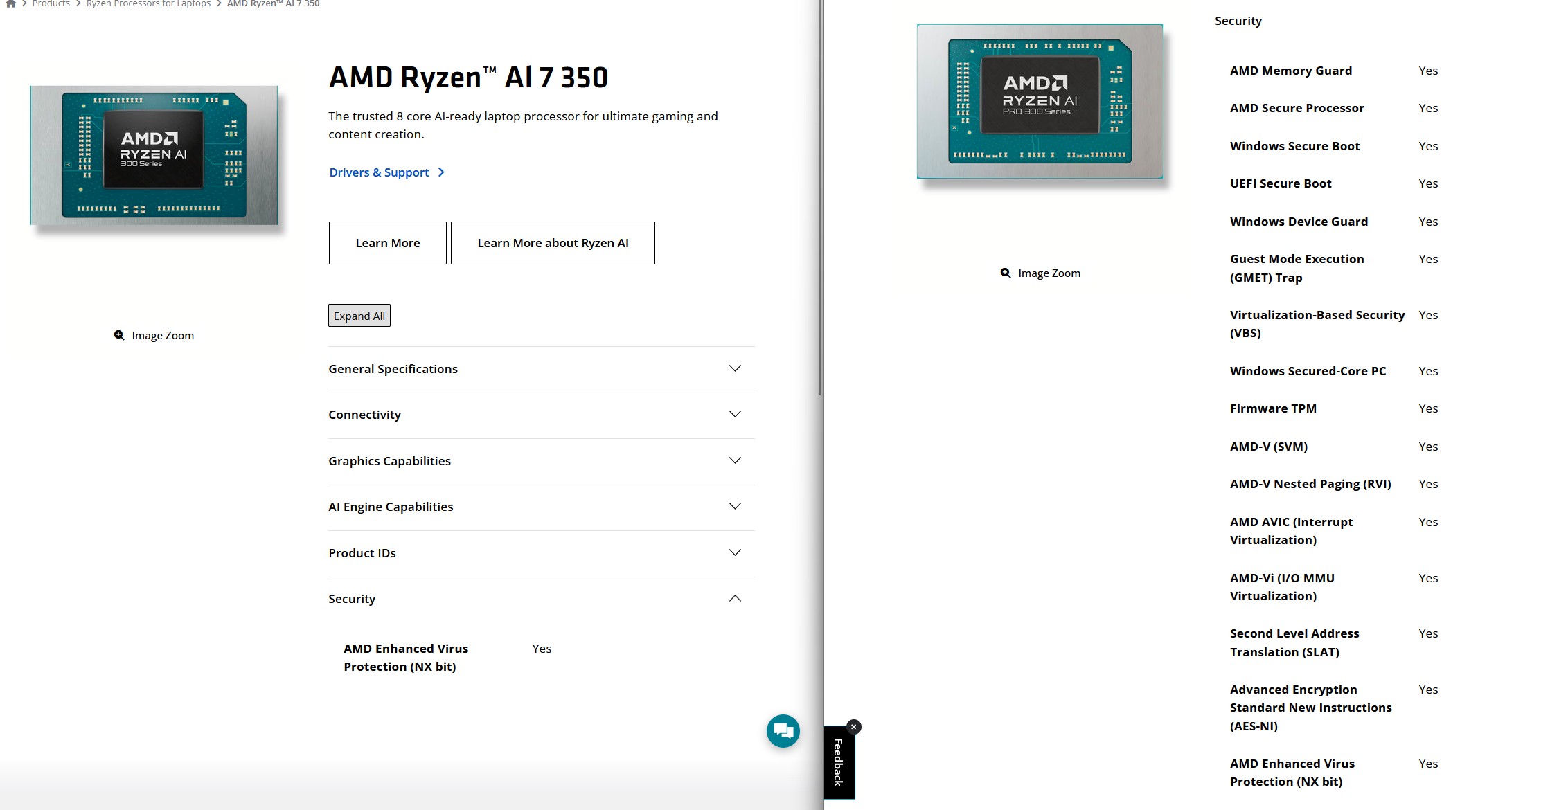Expand AI Engine Capabilities section
1559x810 pixels.
click(x=542, y=507)
